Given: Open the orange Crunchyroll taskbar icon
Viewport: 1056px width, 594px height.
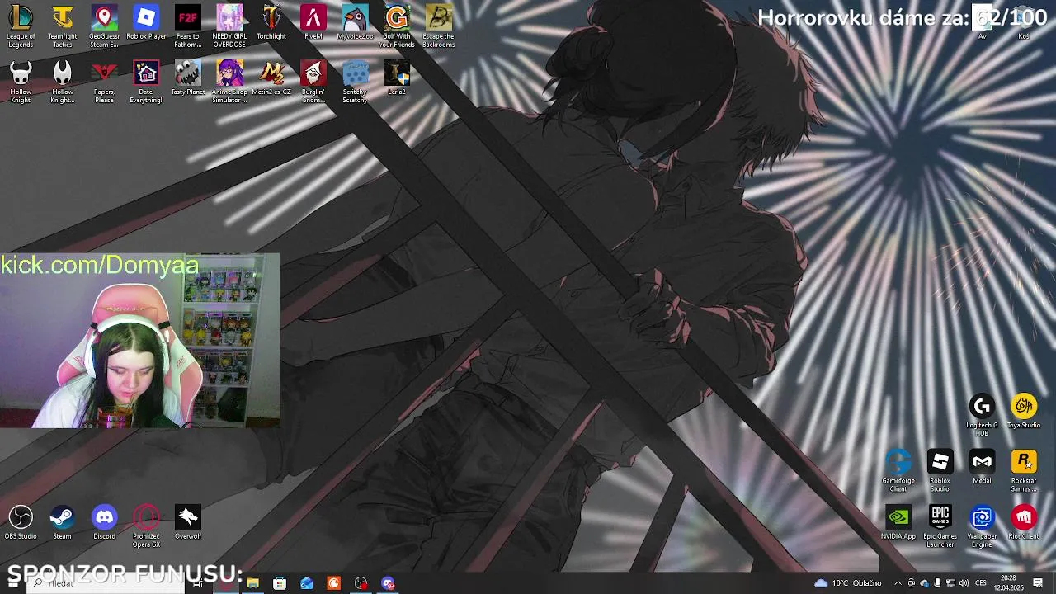Looking at the screenshot, I should coord(333,583).
